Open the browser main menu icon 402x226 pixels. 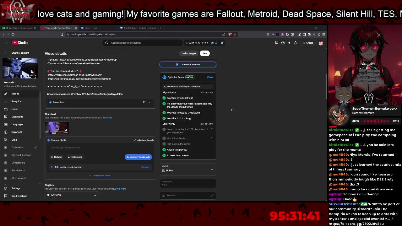pyautogui.click(x=324, y=34)
